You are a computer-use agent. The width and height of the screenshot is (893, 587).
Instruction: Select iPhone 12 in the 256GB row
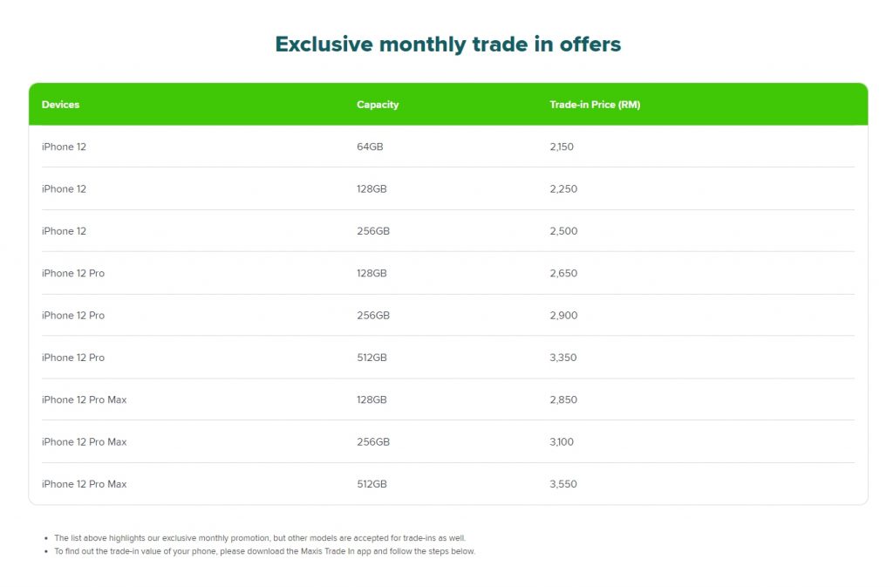64,231
